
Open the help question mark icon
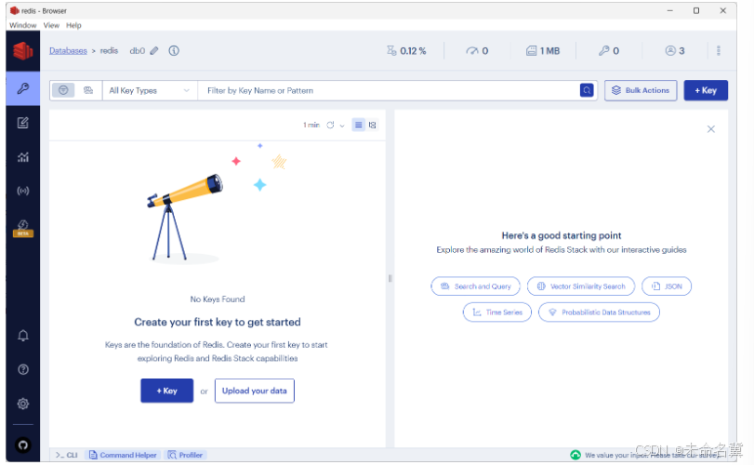[22, 369]
